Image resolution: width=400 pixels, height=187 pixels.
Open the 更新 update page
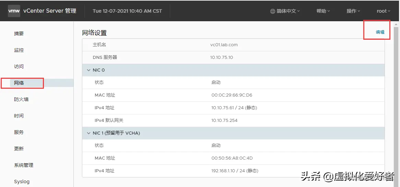click(x=19, y=149)
